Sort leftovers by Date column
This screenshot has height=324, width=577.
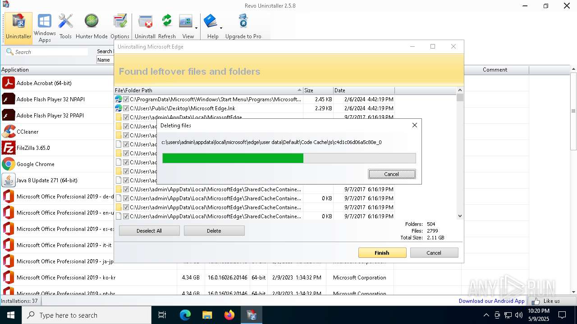(x=364, y=90)
